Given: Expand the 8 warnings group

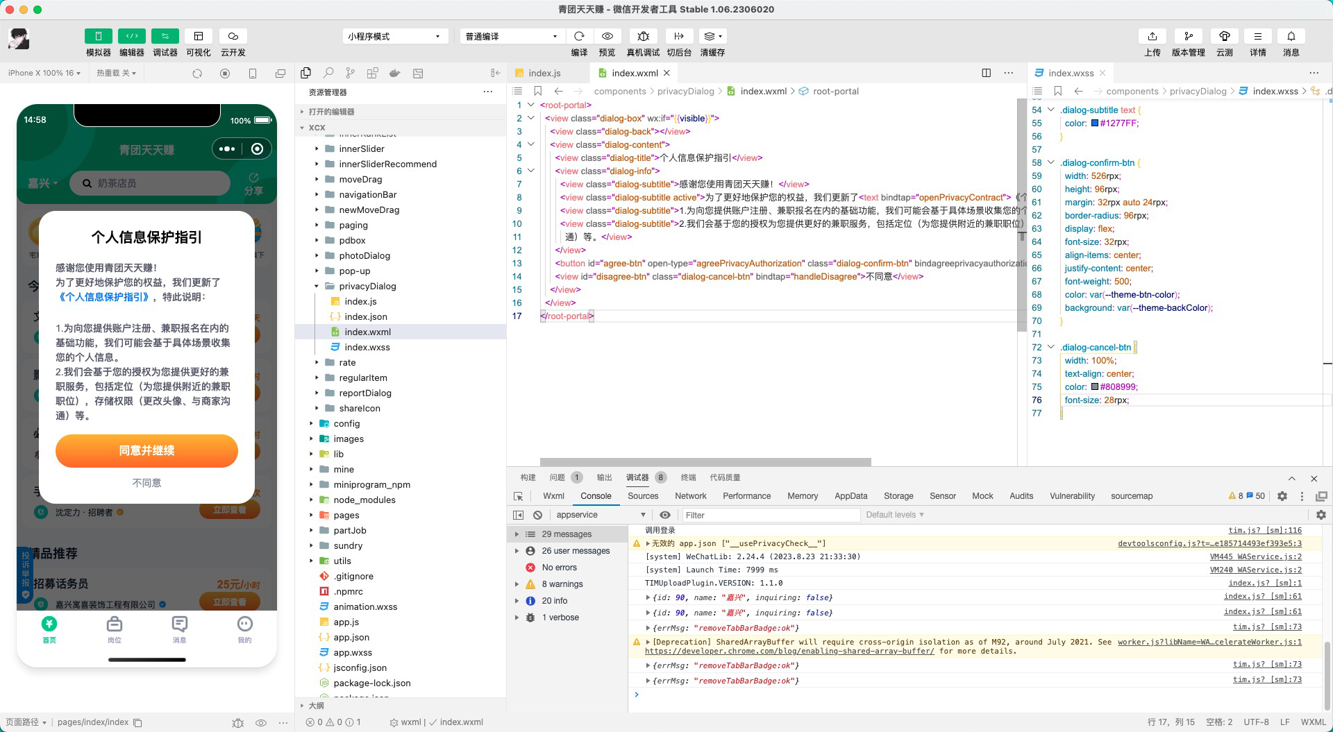Looking at the screenshot, I should click(517, 584).
